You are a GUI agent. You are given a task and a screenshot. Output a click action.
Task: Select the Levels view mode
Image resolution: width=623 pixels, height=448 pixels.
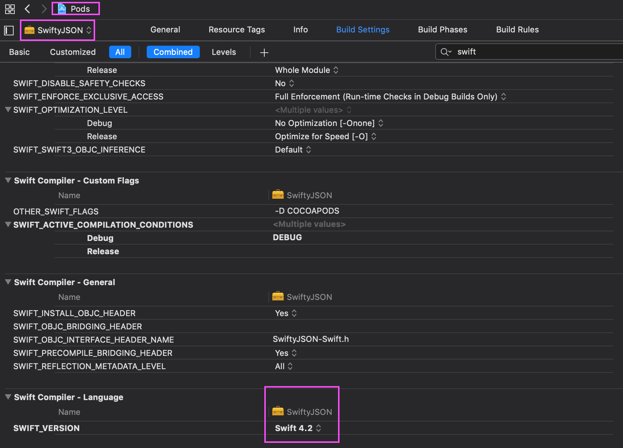[224, 52]
